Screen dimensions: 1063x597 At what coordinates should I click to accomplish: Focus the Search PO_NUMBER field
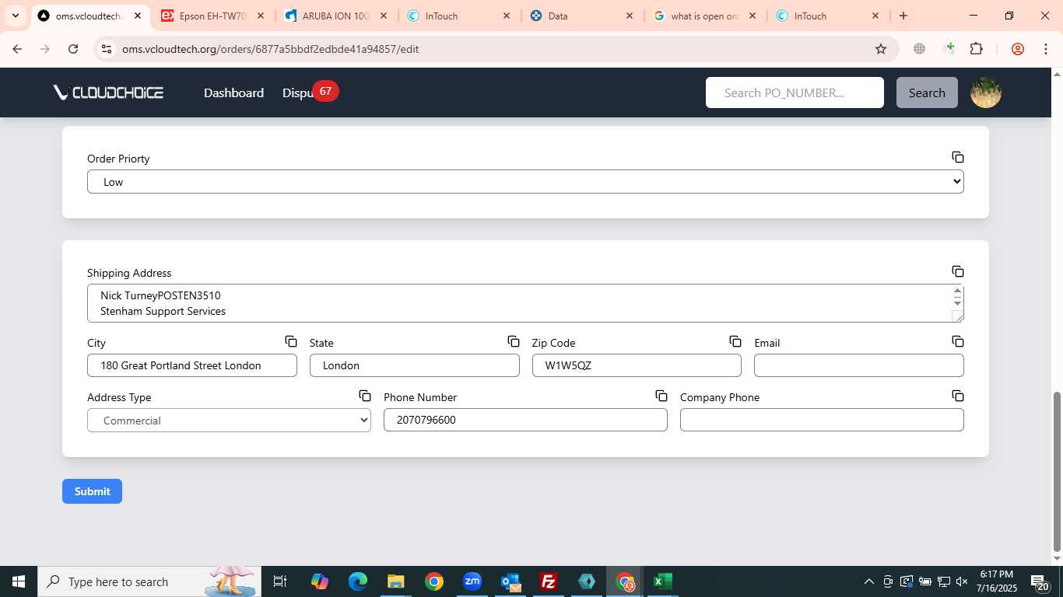tap(795, 93)
